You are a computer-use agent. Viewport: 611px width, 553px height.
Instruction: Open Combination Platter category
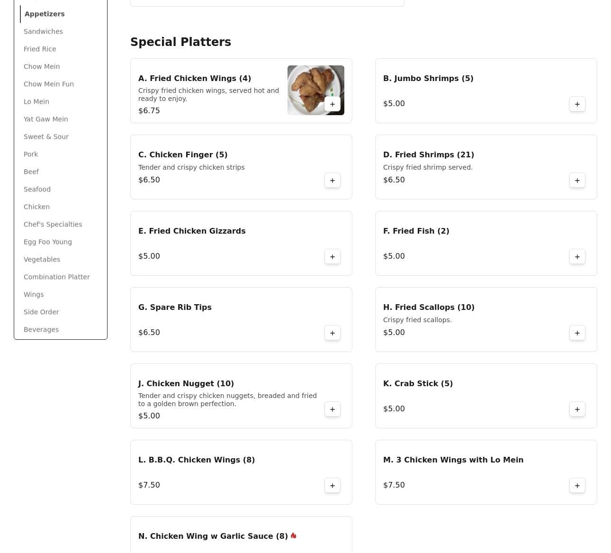point(56,277)
